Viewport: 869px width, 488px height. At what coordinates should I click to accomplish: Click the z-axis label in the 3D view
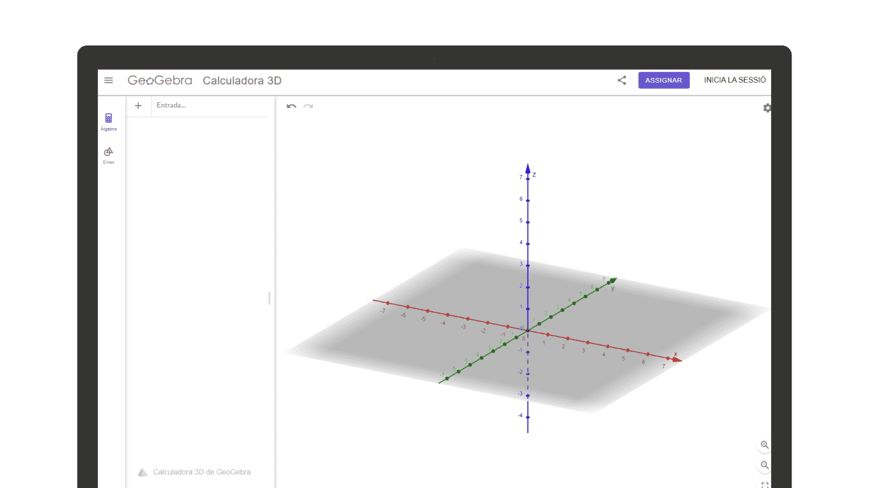[x=534, y=174]
